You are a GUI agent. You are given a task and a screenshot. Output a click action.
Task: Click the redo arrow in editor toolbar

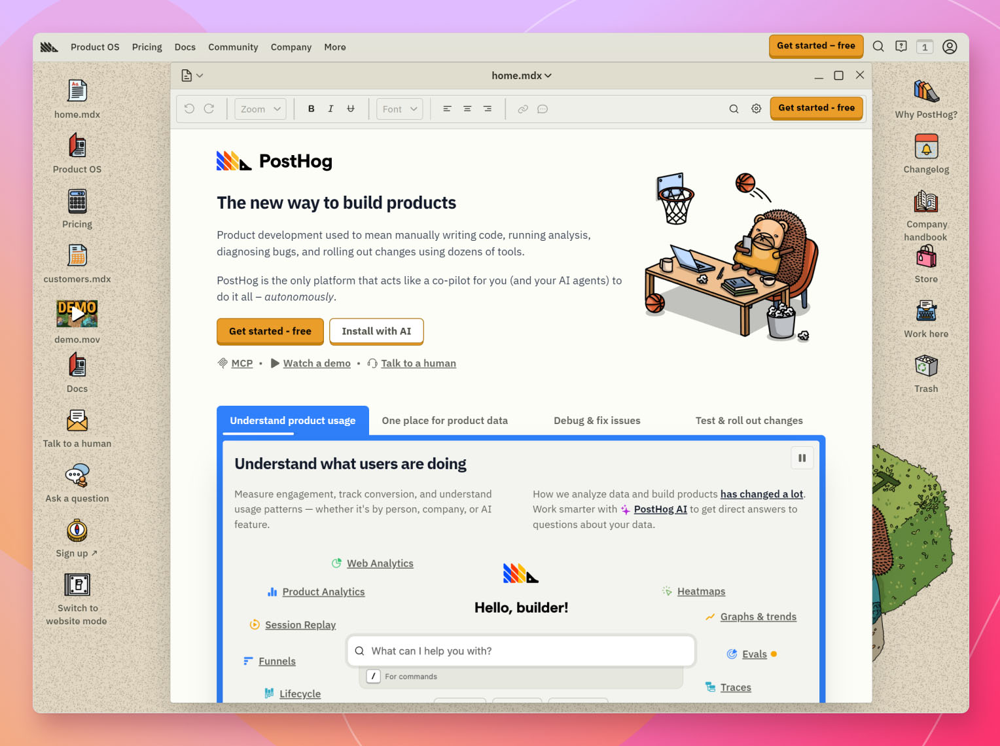click(x=209, y=109)
